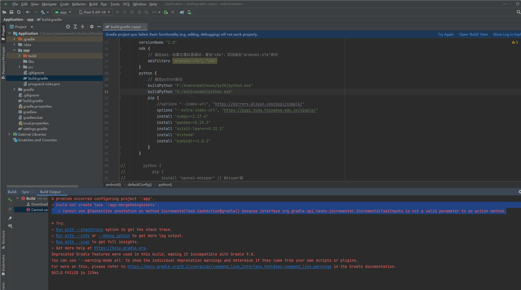521x290 pixels.
Task: Expand the .idea folder
Action: click(14, 45)
